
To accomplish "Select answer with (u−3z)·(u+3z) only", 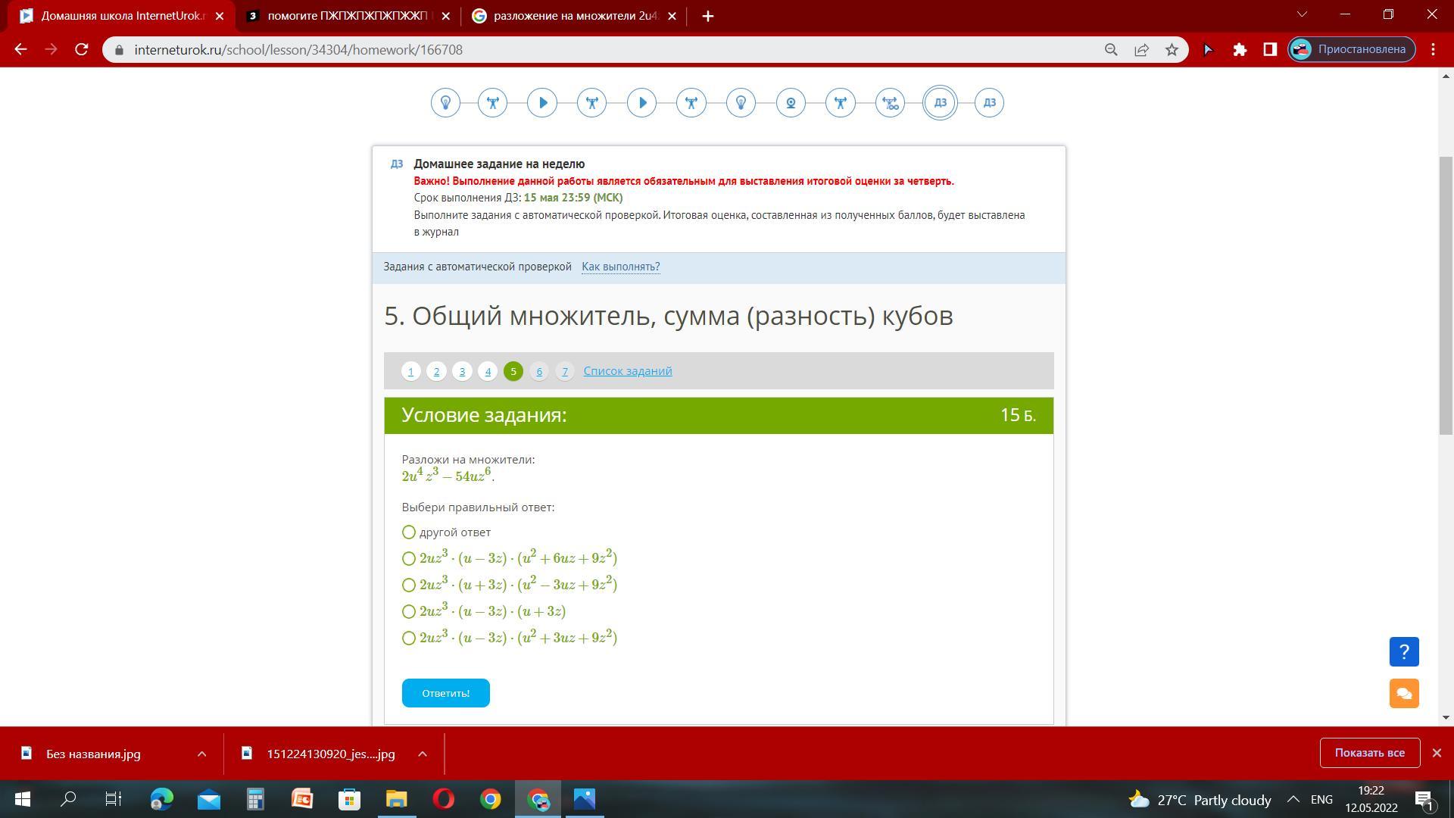I will coord(409,611).
